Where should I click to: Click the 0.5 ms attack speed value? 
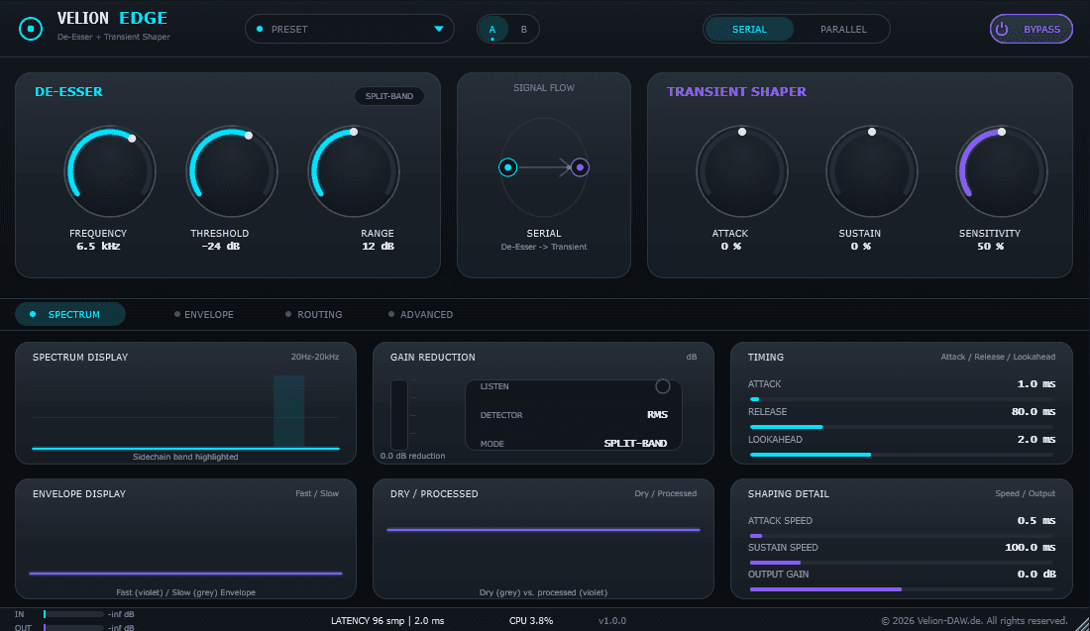click(x=1036, y=520)
